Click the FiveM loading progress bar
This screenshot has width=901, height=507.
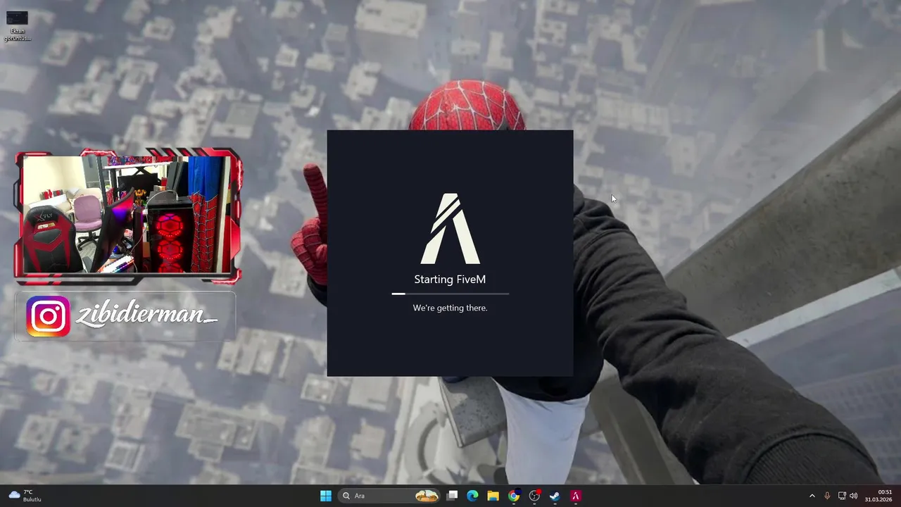450,294
